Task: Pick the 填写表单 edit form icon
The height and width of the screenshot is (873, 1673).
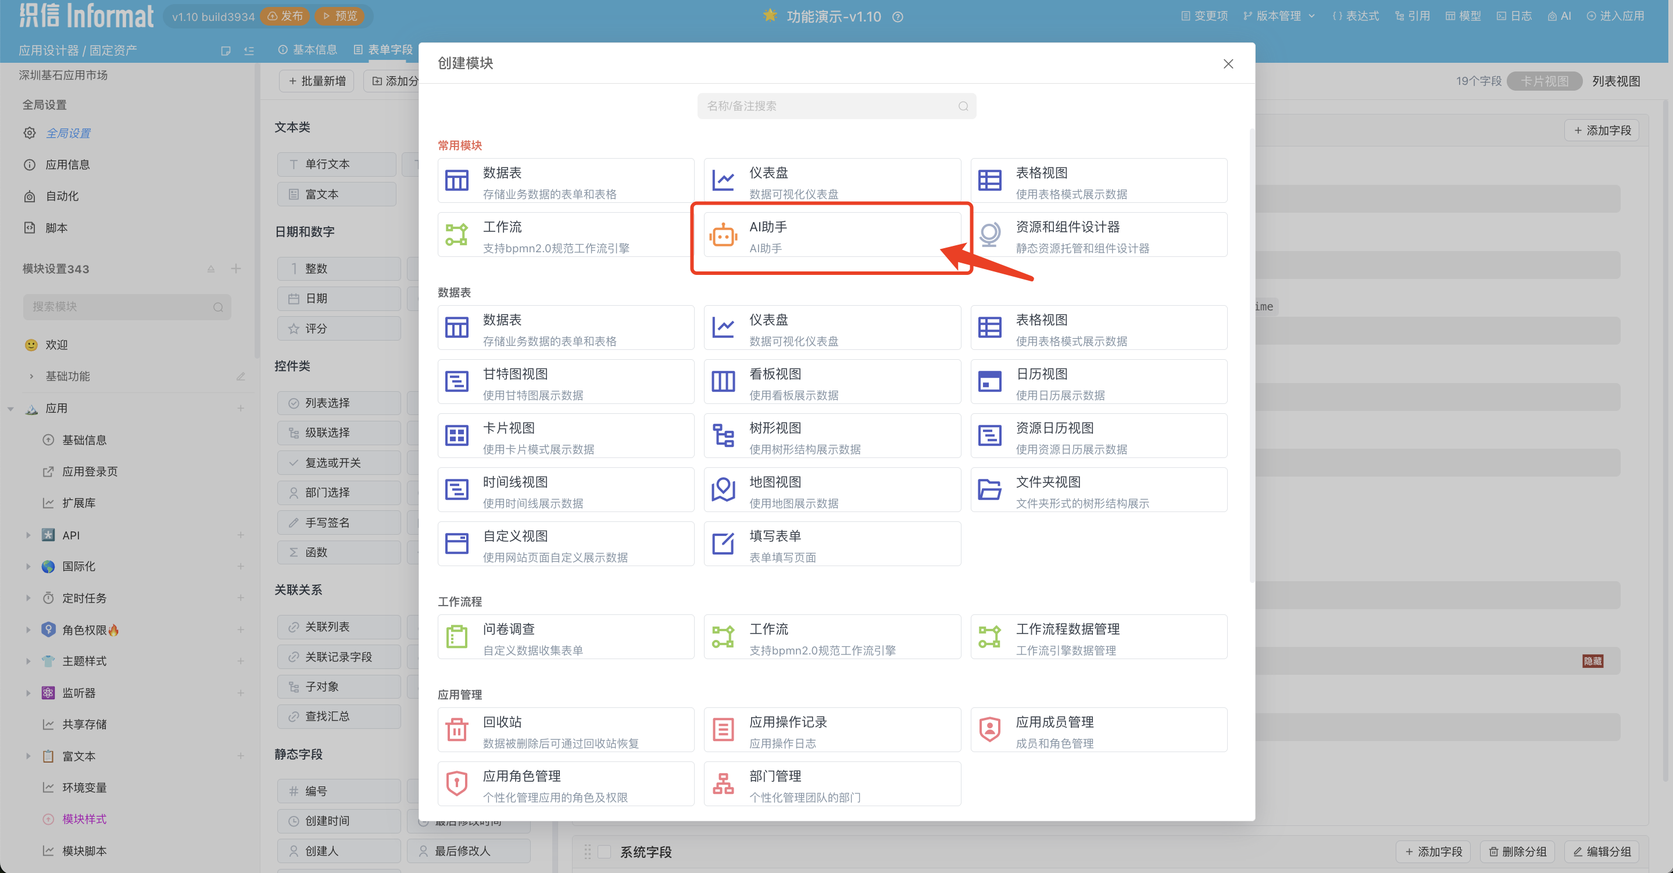Action: (x=723, y=543)
